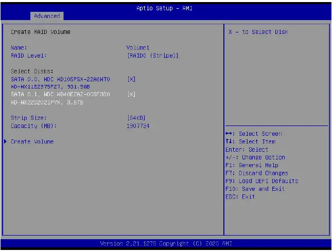
Task: Click the F1: General Help hint
Action: pos(252,165)
